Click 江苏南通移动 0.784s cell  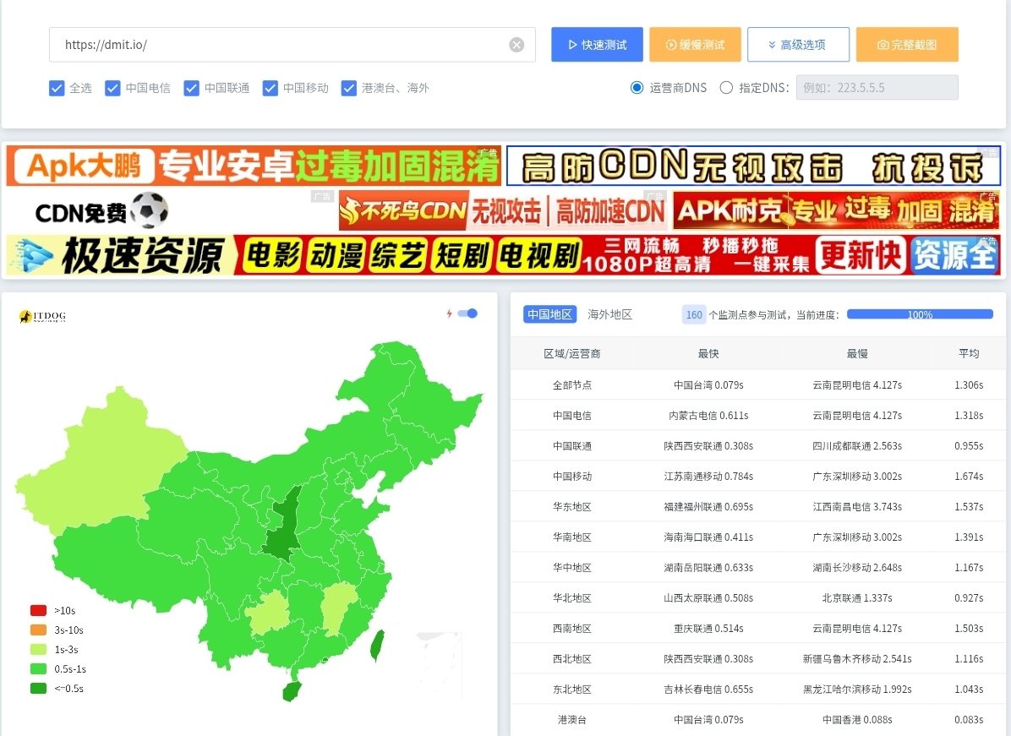tap(708, 477)
